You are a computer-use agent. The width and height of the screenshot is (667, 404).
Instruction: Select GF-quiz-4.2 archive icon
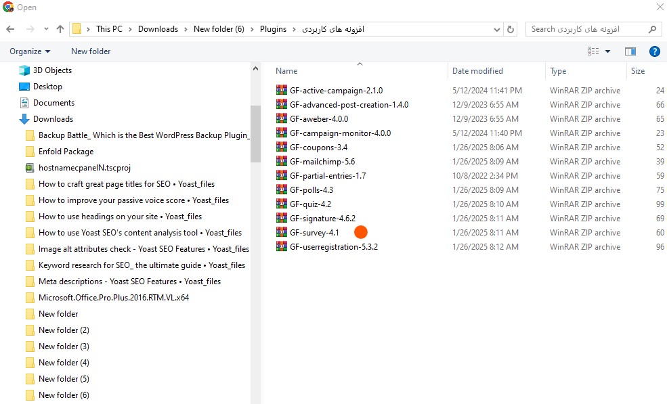282,204
